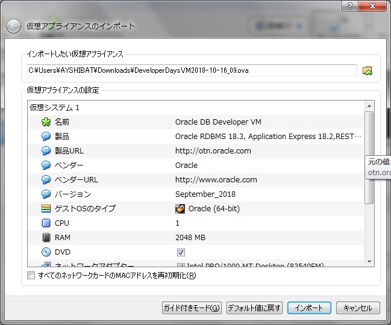Click the speech bubble icon beside ベンダー
This screenshot has height=325, width=391.
pyautogui.click(x=46, y=166)
